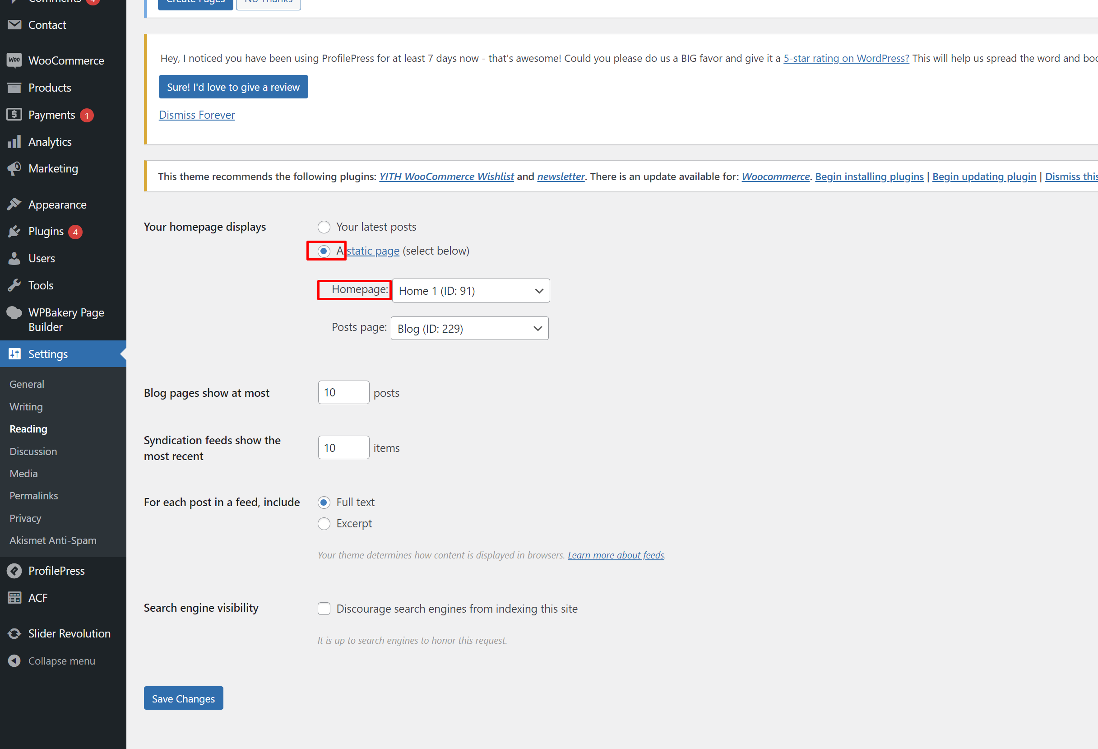1098x749 pixels.
Task: Open the Homepage dropdown
Action: pyautogui.click(x=471, y=291)
